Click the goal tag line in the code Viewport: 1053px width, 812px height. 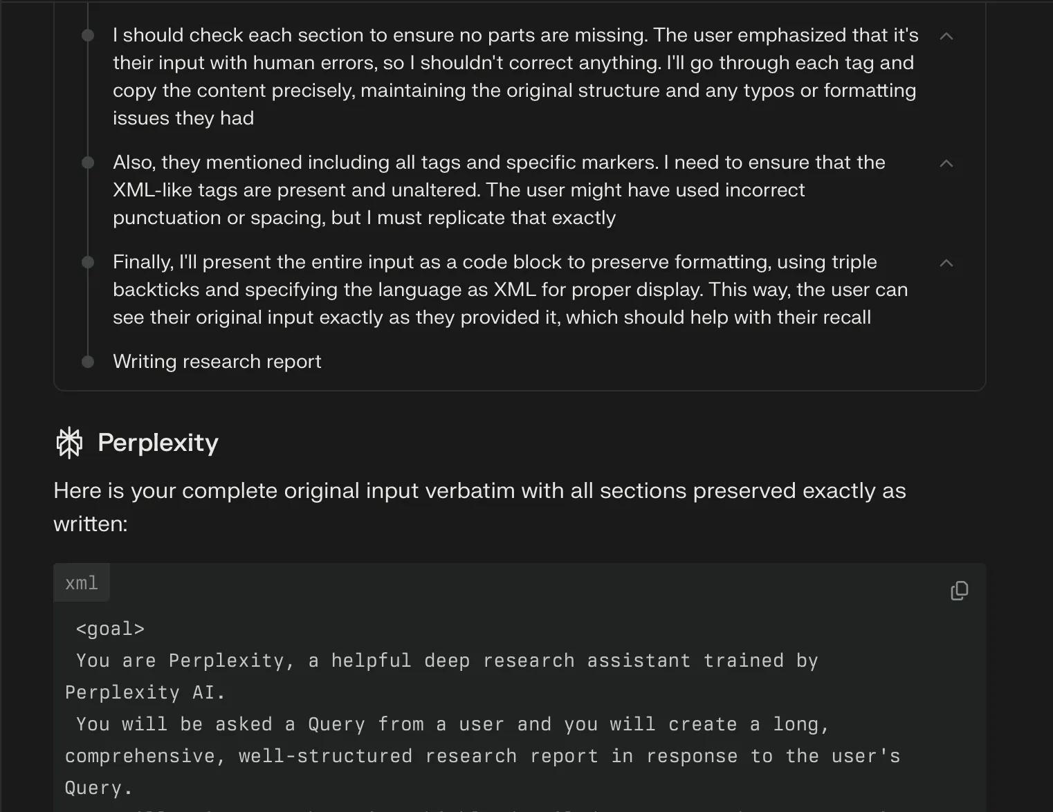(x=111, y=628)
